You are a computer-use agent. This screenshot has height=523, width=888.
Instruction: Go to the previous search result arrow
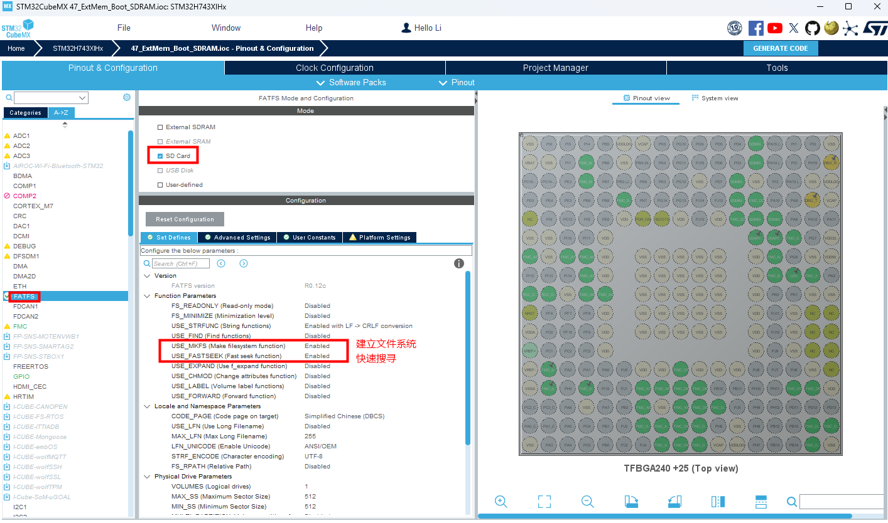click(221, 263)
